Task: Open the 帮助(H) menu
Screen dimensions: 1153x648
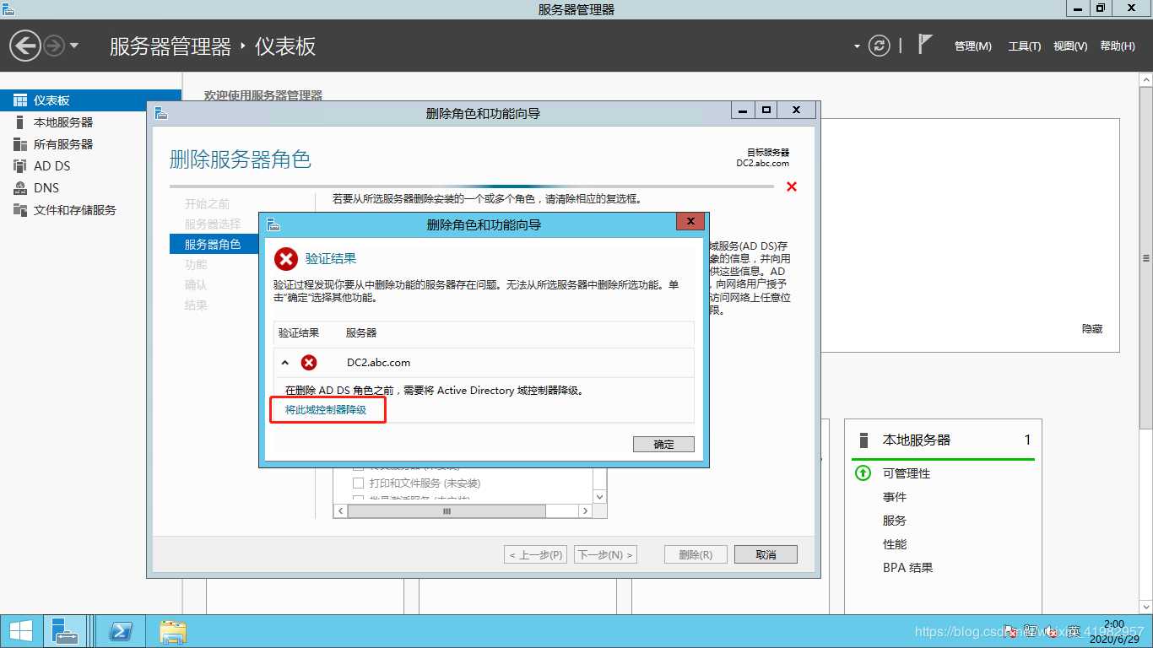Action: tap(1118, 46)
